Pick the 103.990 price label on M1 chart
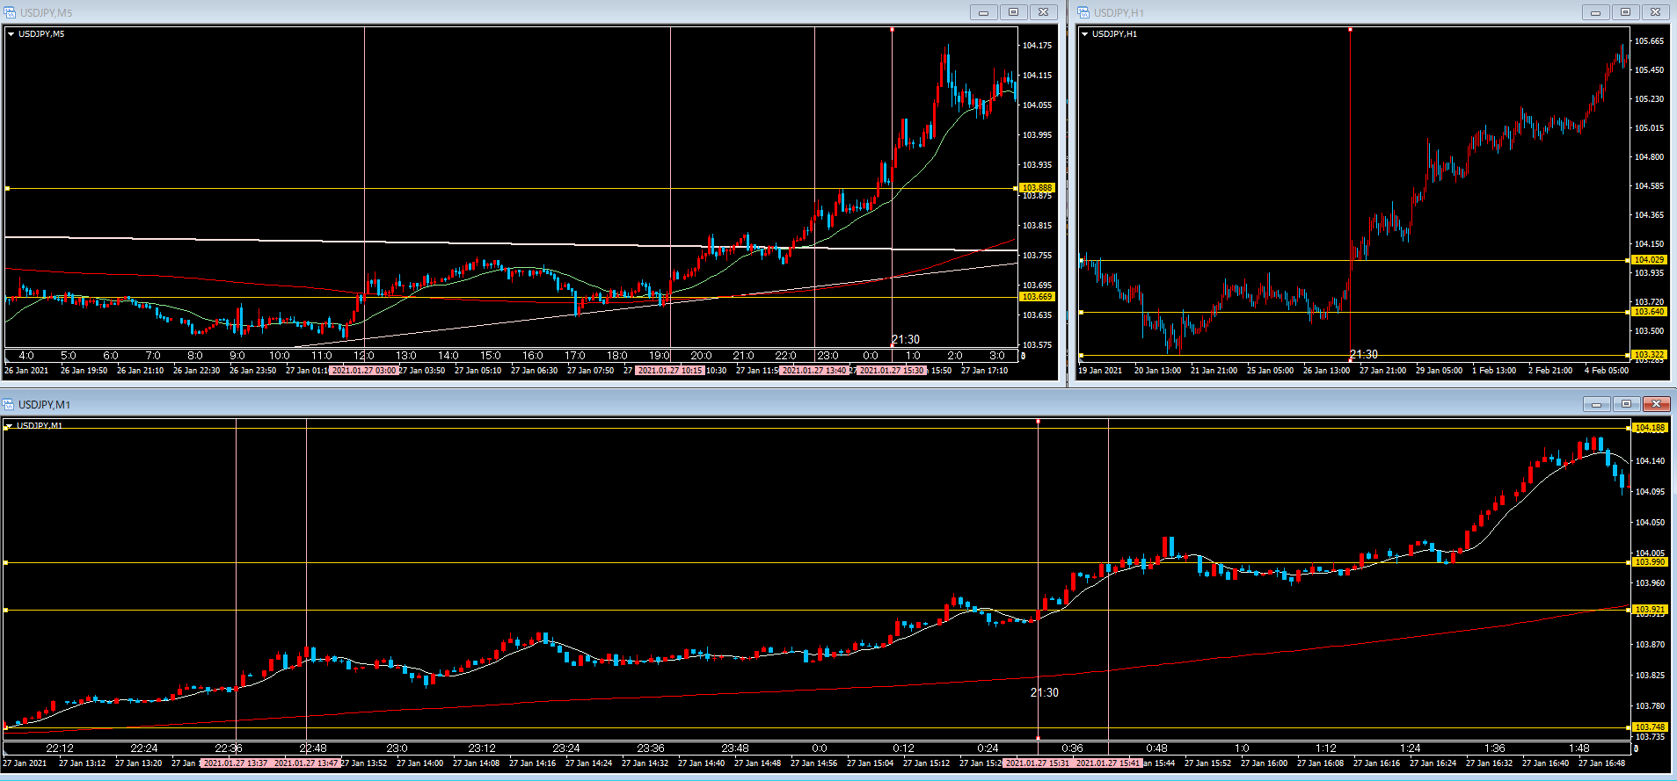 click(x=1649, y=562)
